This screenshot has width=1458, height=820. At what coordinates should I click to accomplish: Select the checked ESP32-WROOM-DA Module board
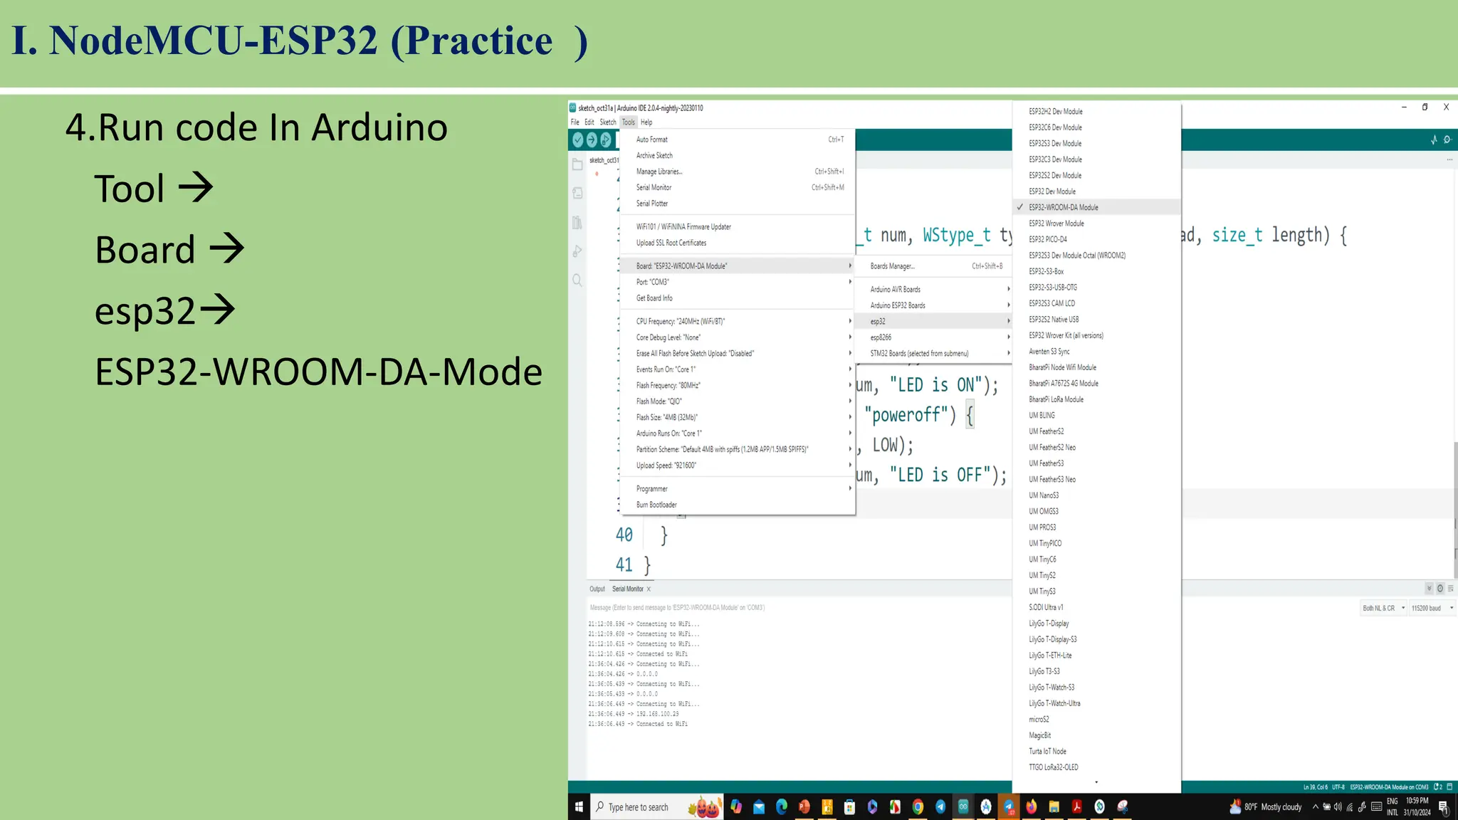coord(1096,207)
